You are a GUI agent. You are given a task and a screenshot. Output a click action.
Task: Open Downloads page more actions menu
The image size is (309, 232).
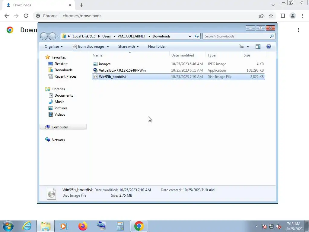299,30
